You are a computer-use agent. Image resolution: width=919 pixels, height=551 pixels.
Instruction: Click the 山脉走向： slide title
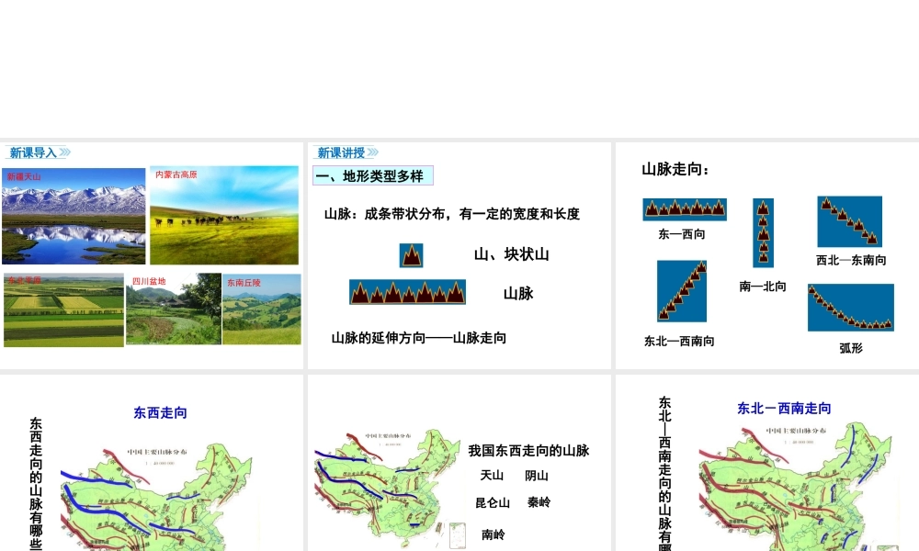[675, 170]
